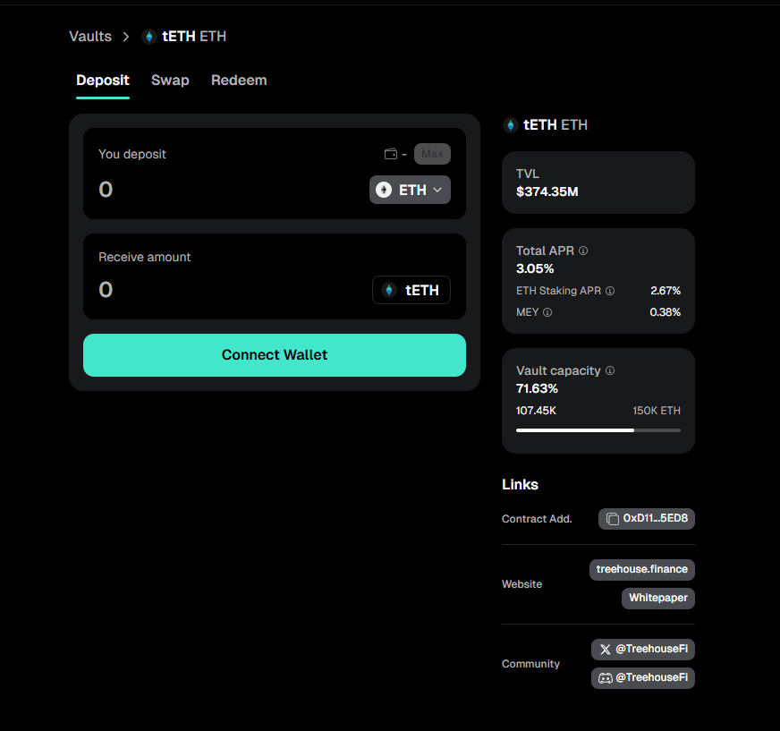
Task: Click the vault capacity progress bar
Action: (x=598, y=430)
